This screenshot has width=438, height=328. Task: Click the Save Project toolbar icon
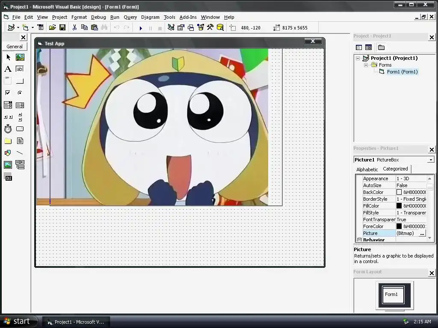tap(62, 27)
